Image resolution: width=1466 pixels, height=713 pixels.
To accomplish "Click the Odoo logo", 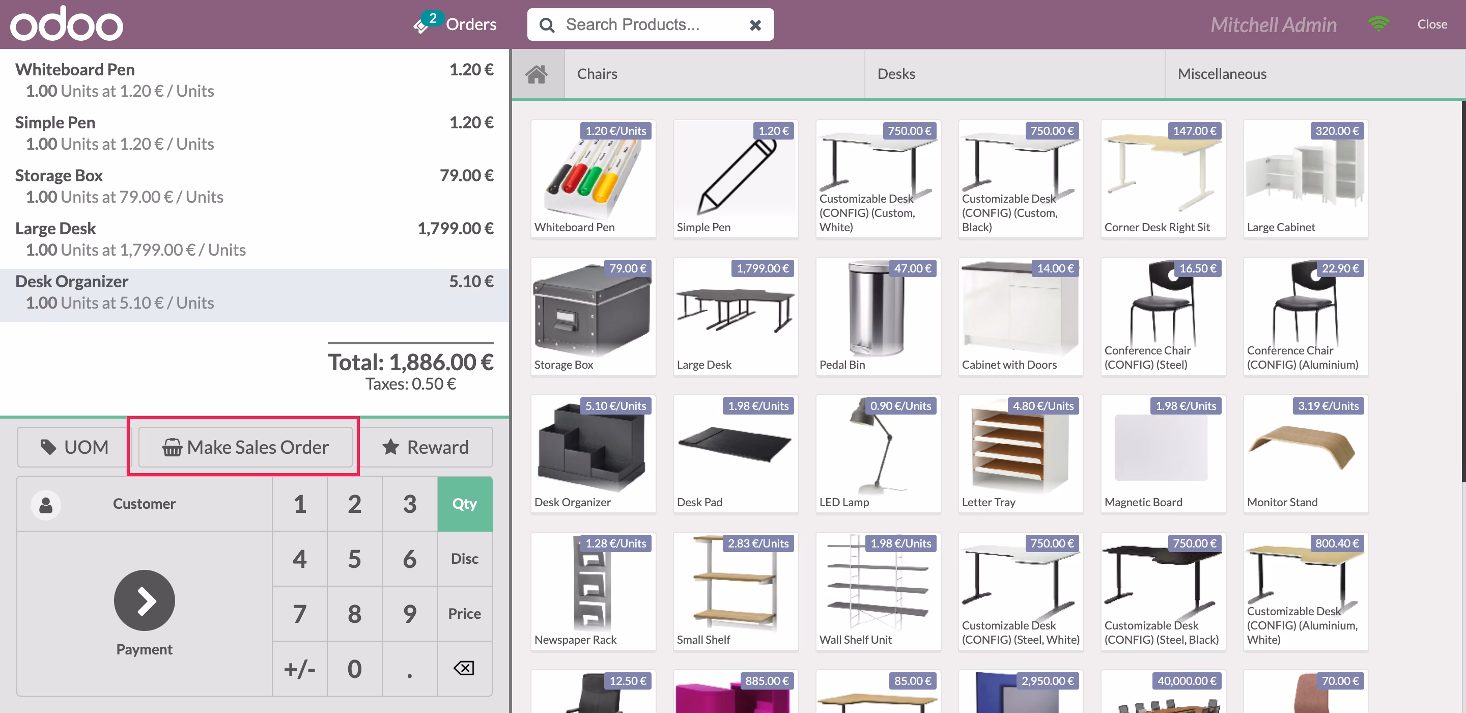I will coord(67,24).
